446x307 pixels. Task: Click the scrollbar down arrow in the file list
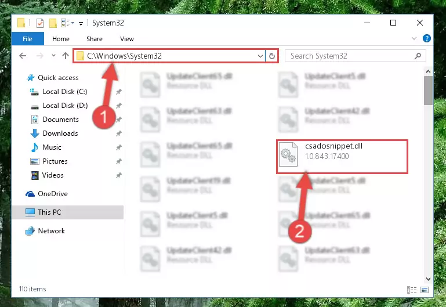(x=428, y=279)
